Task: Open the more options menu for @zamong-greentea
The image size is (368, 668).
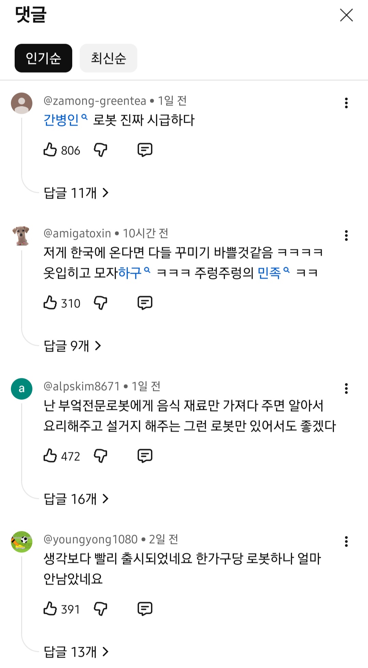Action: (346, 103)
